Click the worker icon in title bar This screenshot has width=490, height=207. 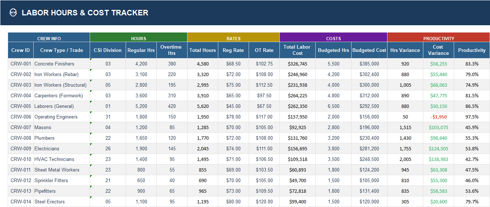13,13
